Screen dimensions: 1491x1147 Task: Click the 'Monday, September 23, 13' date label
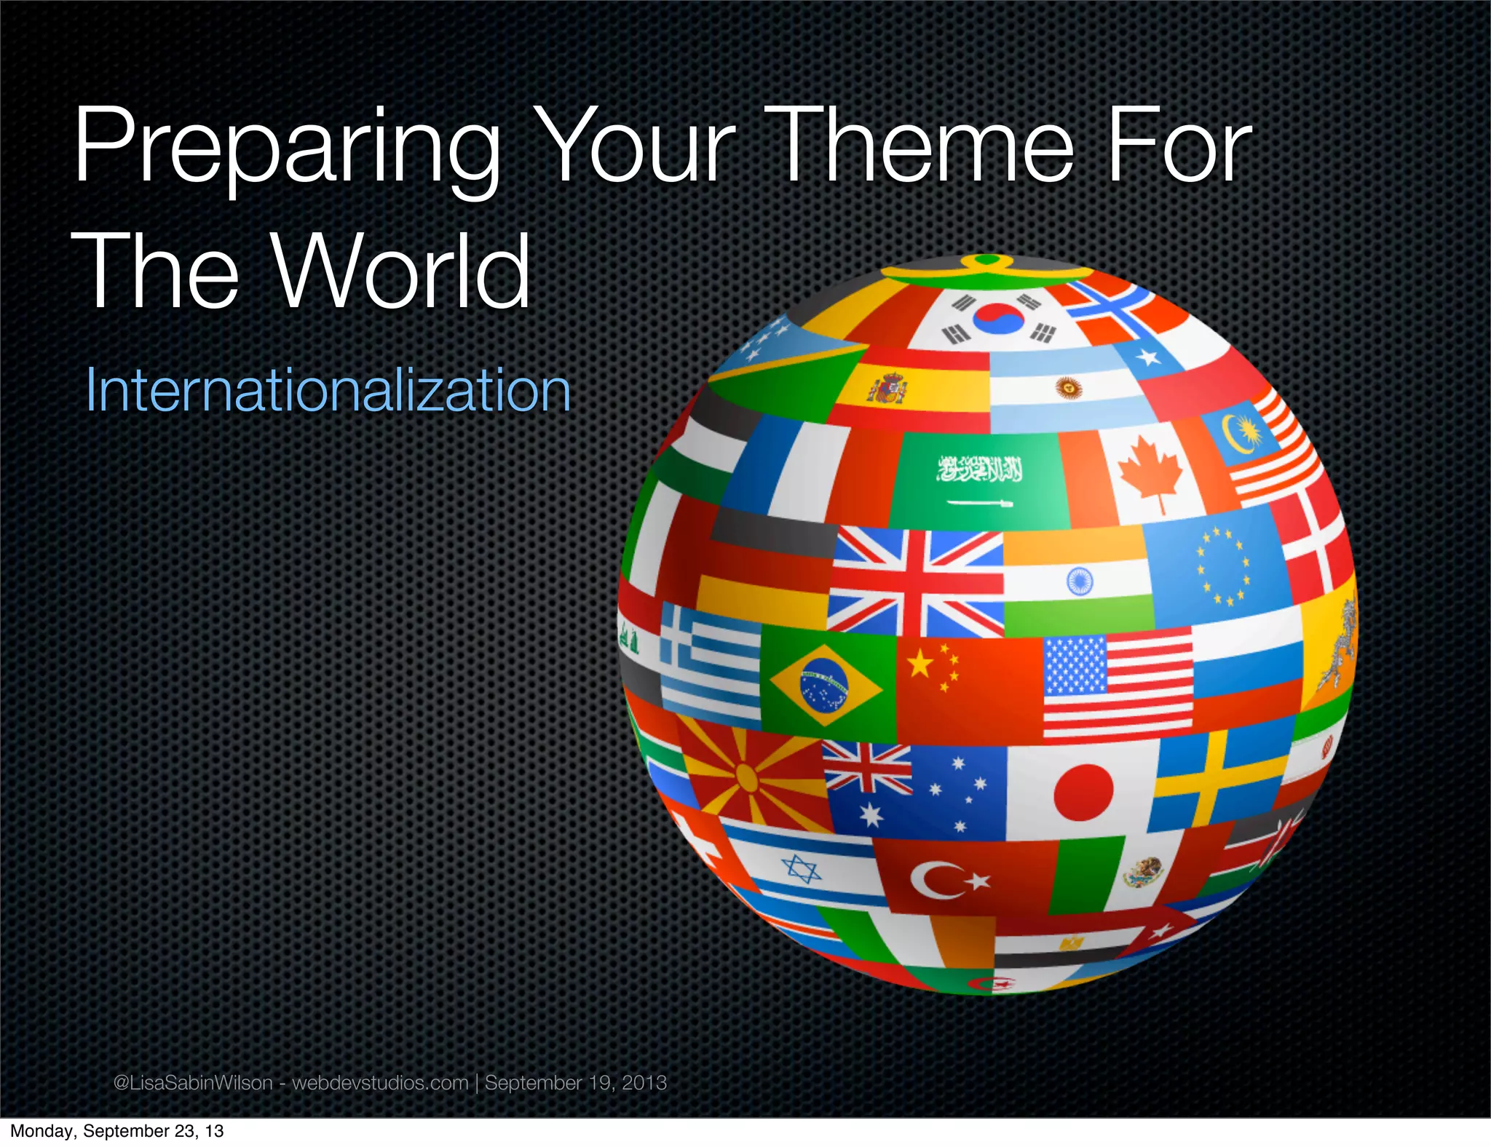[x=116, y=1131]
